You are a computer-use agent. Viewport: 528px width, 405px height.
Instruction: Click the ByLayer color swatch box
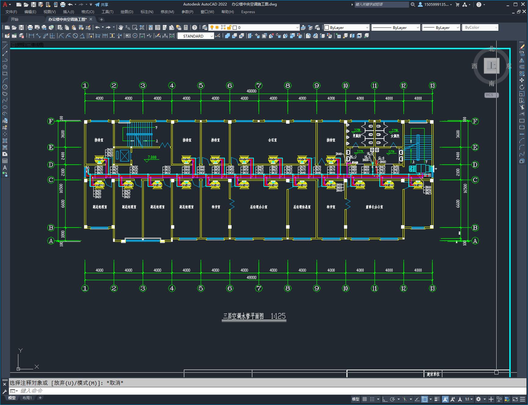(327, 27)
